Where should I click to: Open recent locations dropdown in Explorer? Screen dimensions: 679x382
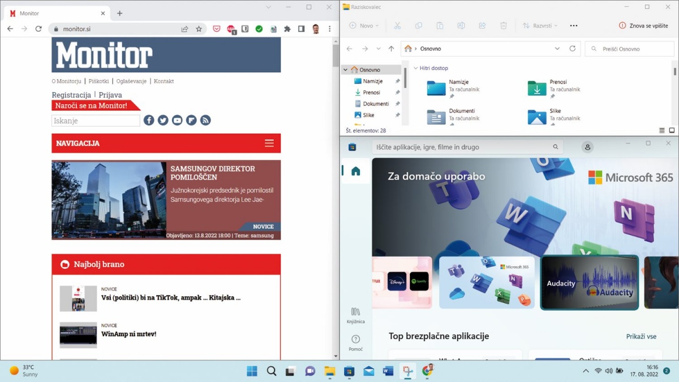coord(379,49)
